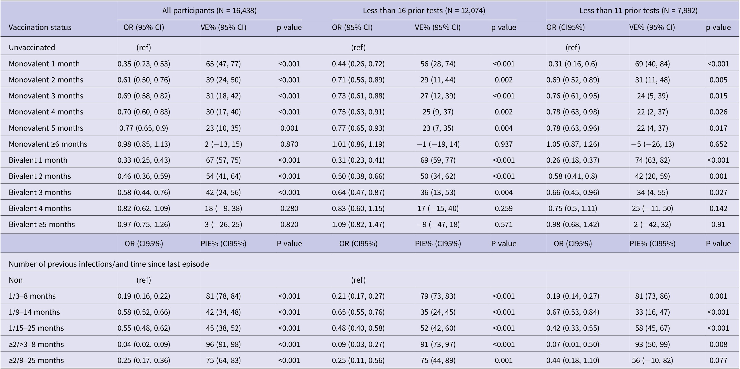Click the 'Less than 11 prior tests' header
This screenshot has height=369, width=740.
(x=638, y=10)
